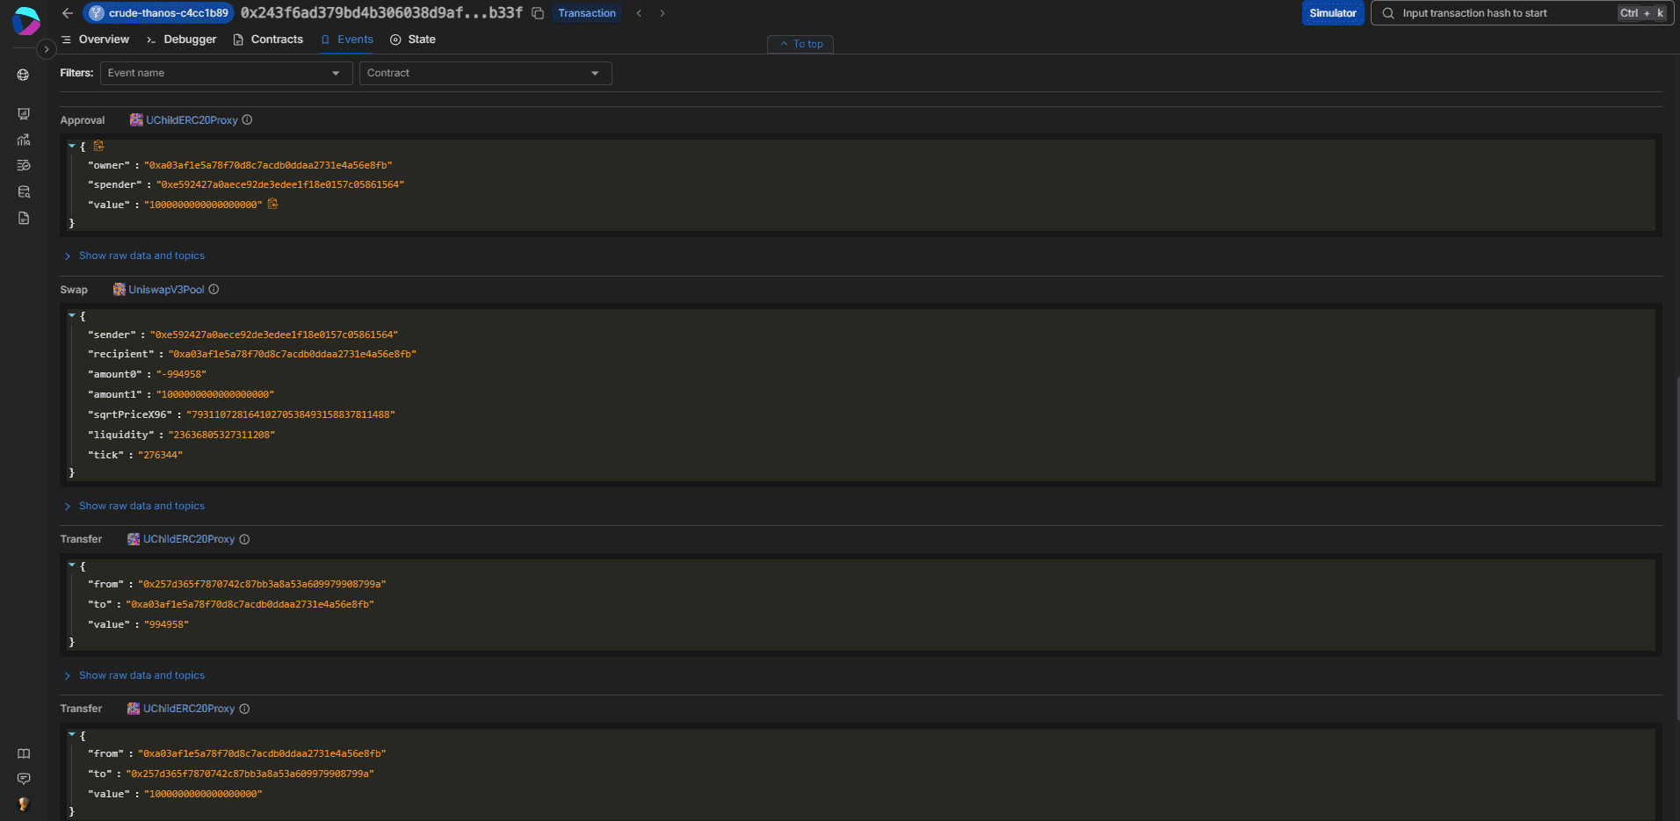Click the transaction hash search field
1680x821 pixels.
click(1504, 13)
